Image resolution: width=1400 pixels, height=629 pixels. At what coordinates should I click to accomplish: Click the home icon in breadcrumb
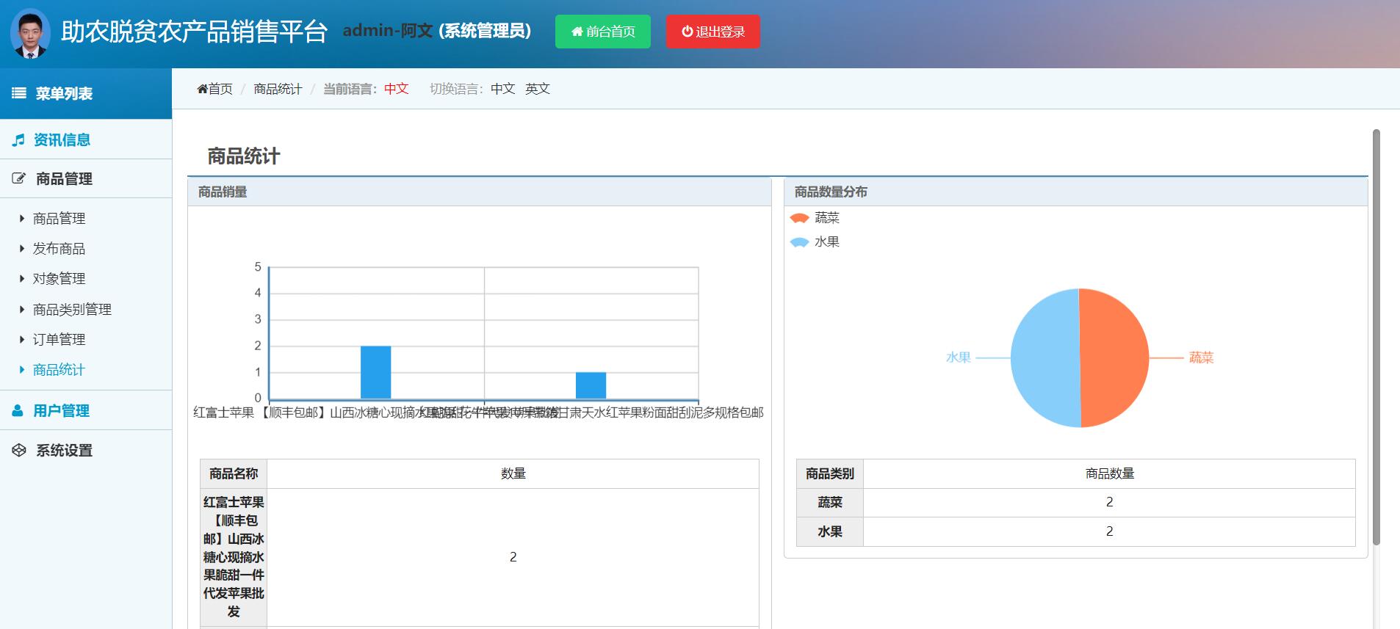(202, 89)
